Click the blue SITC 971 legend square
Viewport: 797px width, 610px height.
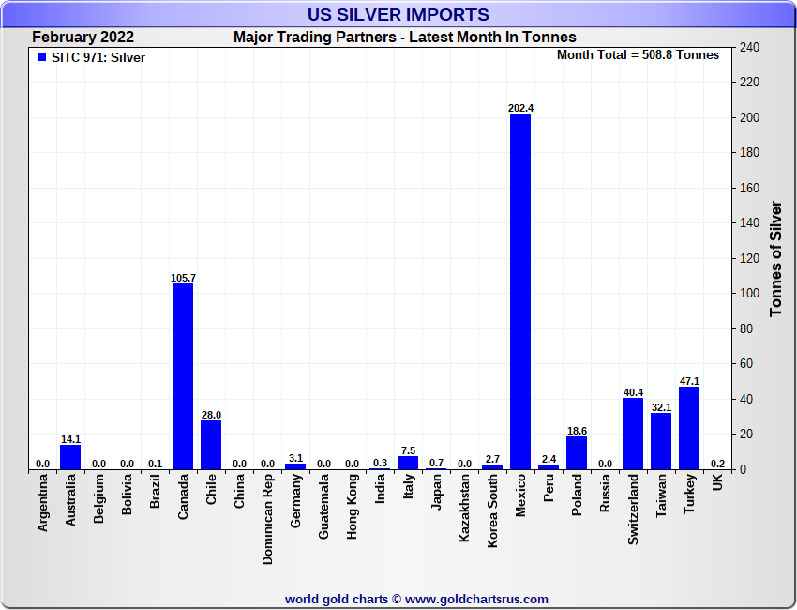click(x=42, y=57)
